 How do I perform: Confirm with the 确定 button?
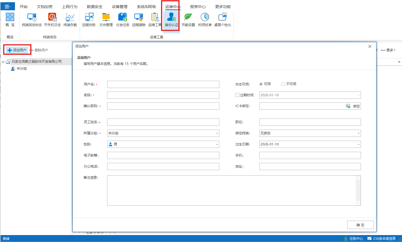pyautogui.click(x=360, y=225)
